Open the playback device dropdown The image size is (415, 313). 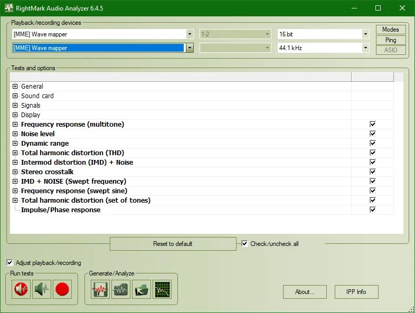(x=190, y=34)
